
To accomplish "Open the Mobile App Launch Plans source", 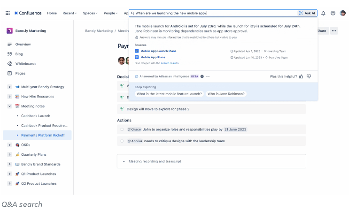I will coord(158,51).
